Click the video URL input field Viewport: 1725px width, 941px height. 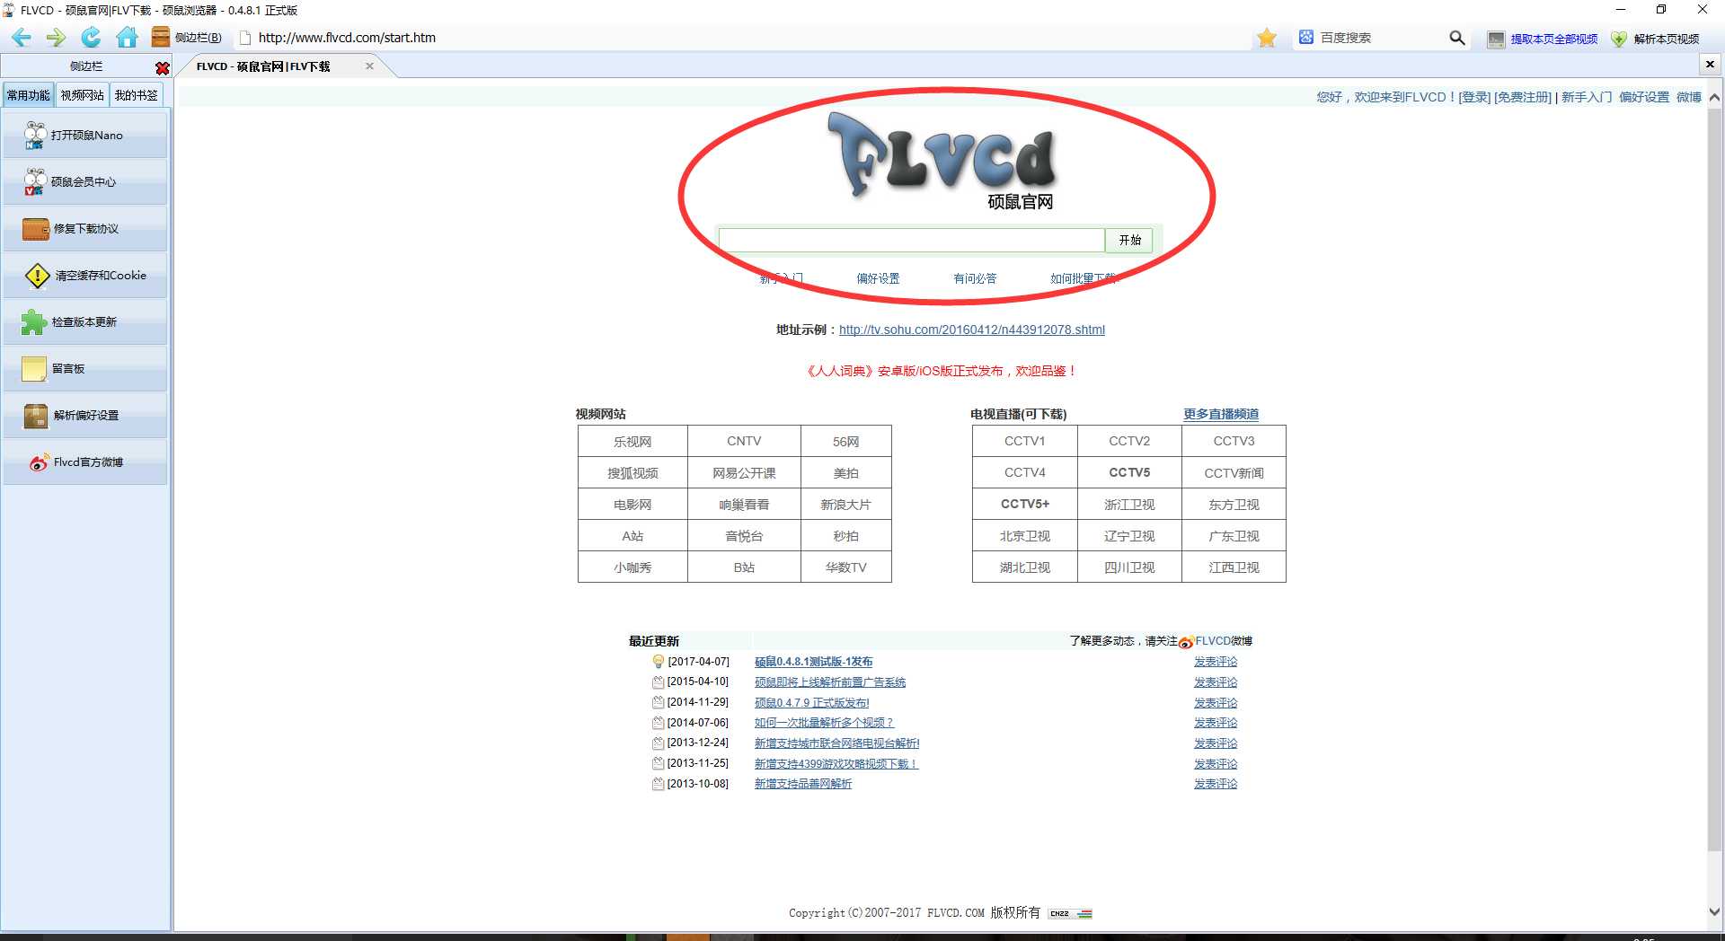click(912, 240)
